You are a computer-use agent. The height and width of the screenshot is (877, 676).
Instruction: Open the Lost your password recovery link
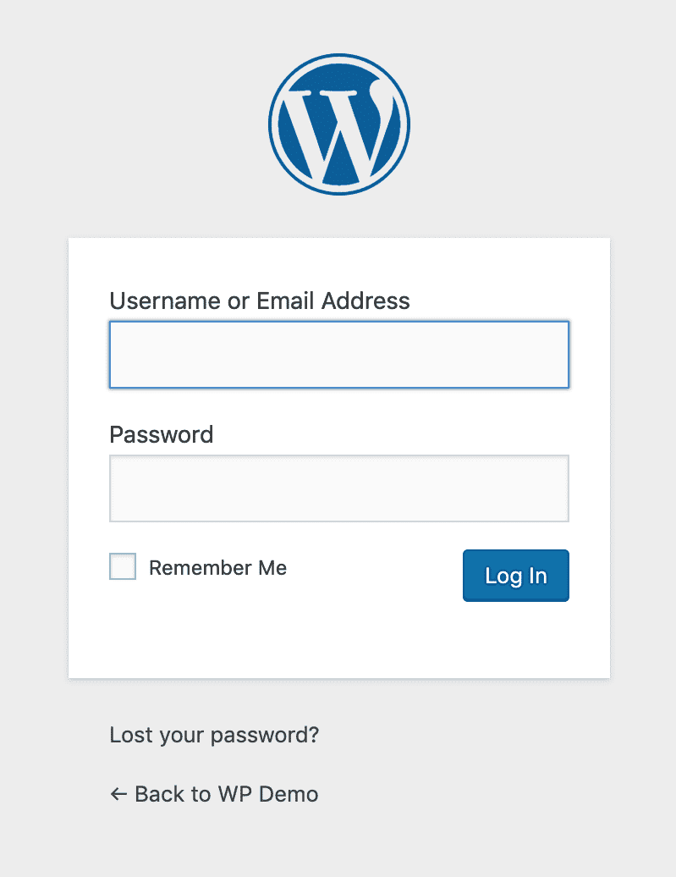point(213,735)
